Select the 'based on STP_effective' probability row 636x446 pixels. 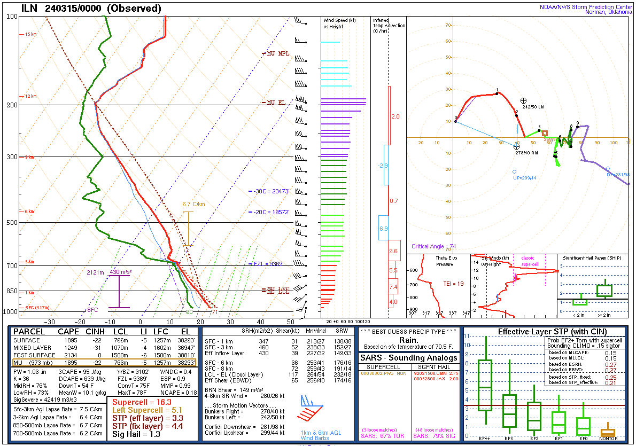tap(583, 382)
